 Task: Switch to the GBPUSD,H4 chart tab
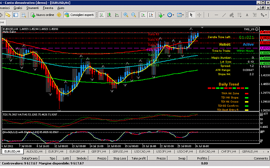(x=120, y=152)
